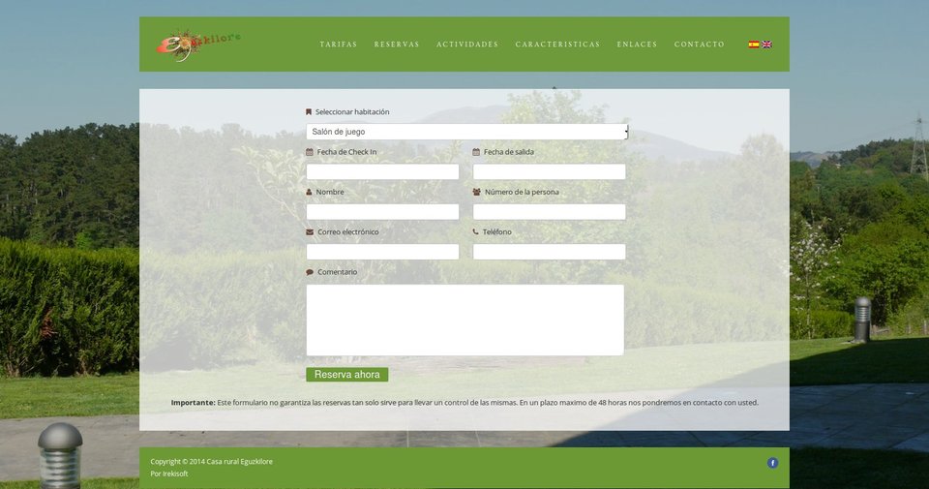Focus the Fecha de salida field
The height and width of the screenshot is (489, 929).
[x=549, y=171]
